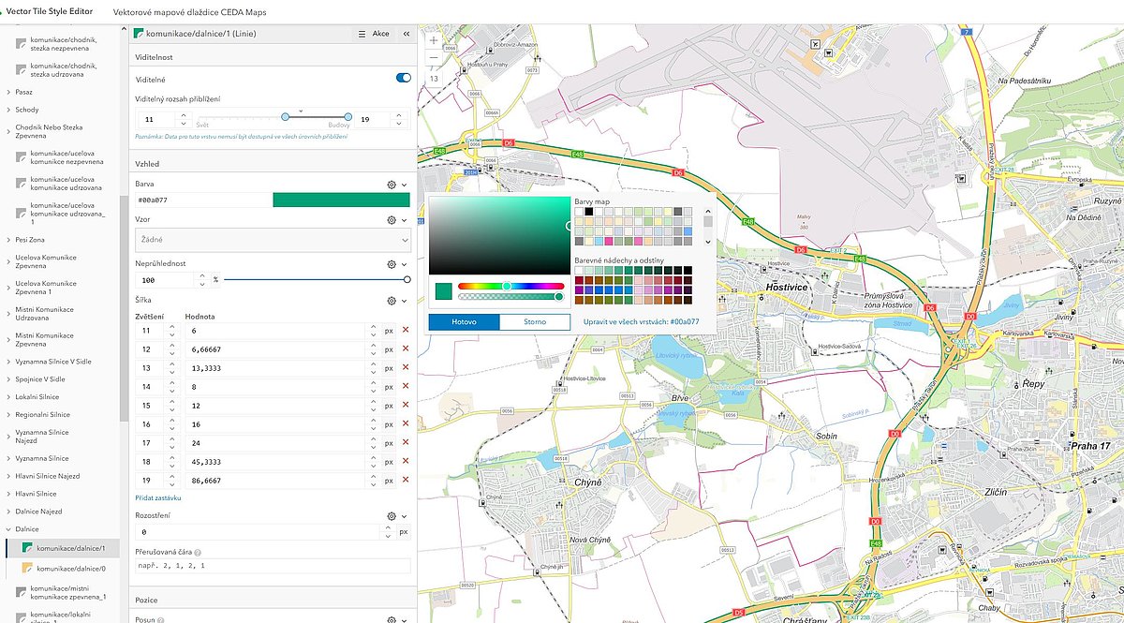Cancel color picker with Storno button
The width and height of the screenshot is (1124, 623).
pos(535,322)
